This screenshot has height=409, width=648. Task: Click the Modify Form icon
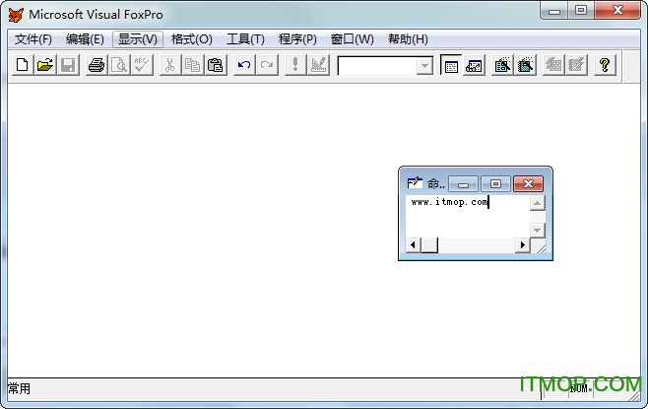[x=318, y=65]
